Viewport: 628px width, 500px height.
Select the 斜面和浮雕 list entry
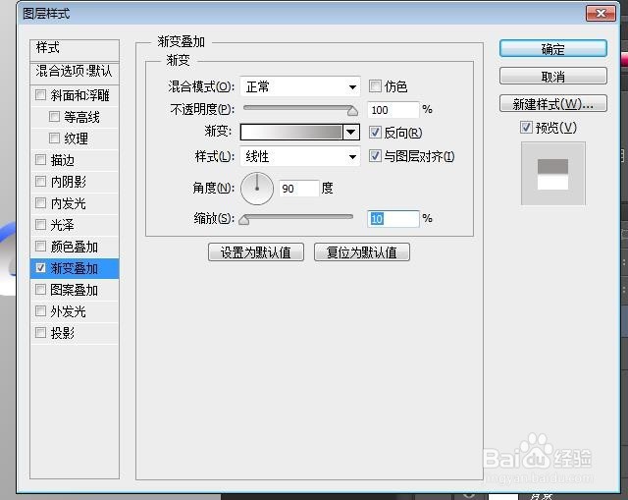(x=75, y=95)
